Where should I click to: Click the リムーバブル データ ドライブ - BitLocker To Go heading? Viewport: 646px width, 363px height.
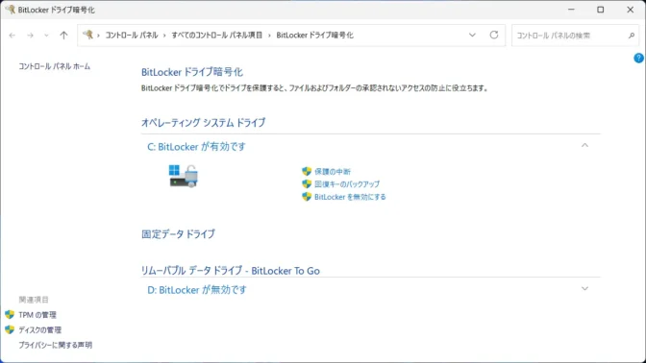[231, 271]
